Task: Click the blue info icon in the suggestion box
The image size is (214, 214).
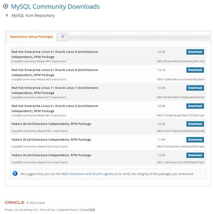Action: point(15,173)
